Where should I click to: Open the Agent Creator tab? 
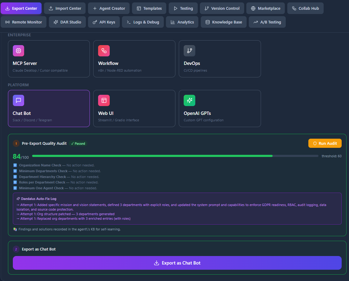coord(109,9)
